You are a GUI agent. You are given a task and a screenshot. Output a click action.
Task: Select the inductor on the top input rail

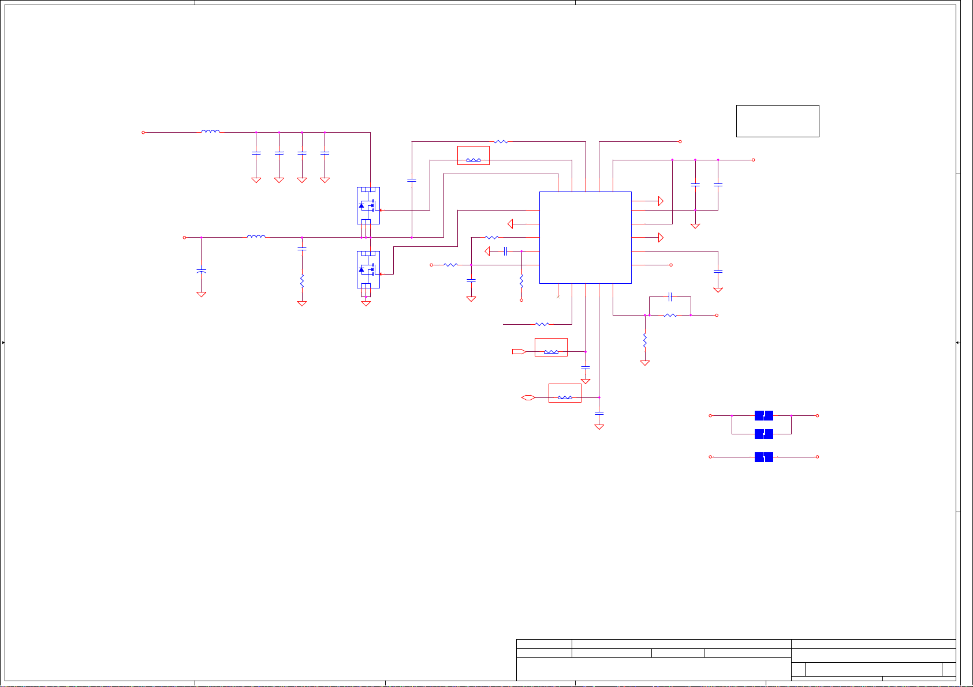click(x=210, y=132)
